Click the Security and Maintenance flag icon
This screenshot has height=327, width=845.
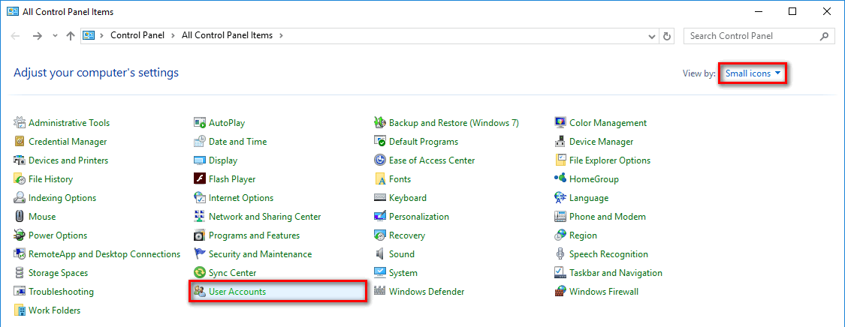point(200,253)
